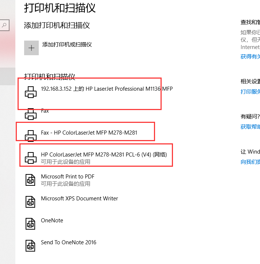Click the Fax - HP ColorLaserJet MFP M278-M281 icon
Viewport: 260px width, 264px height.
pyautogui.click(x=31, y=136)
